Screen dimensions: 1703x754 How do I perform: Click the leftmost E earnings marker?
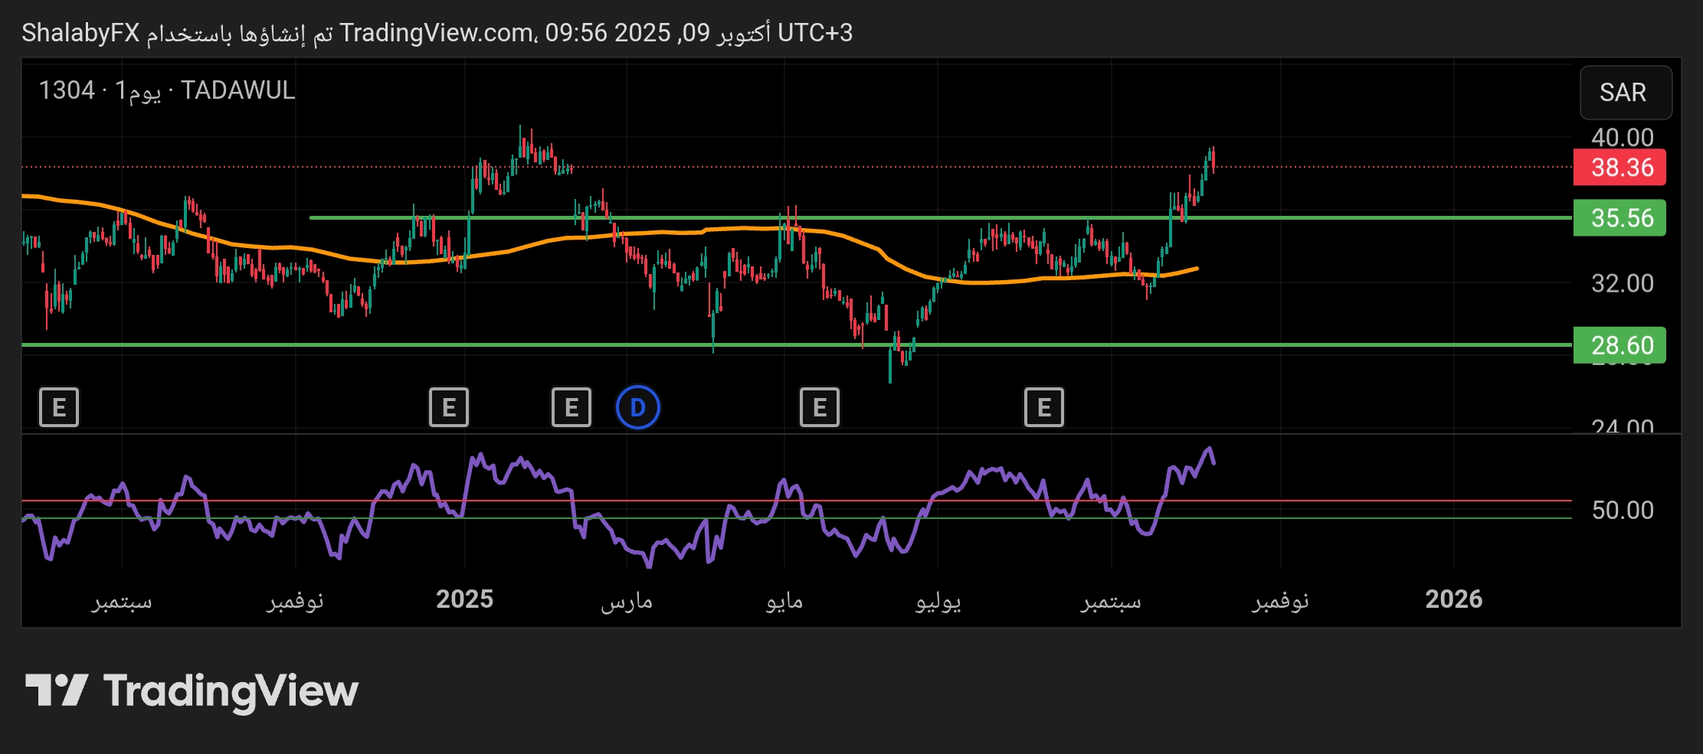(x=59, y=407)
